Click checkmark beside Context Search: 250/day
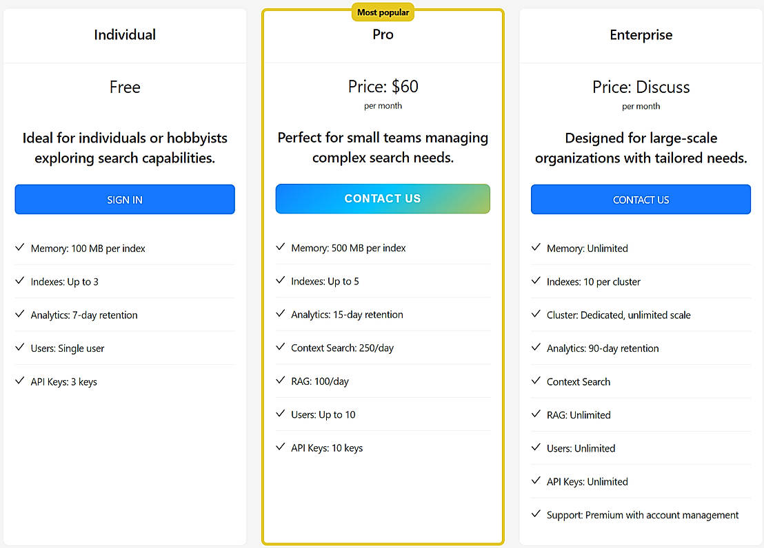Viewport: 764px width, 548px height. pyautogui.click(x=280, y=348)
